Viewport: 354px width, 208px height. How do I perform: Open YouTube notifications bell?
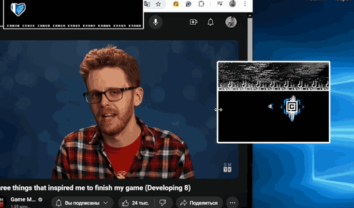point(210,22)
